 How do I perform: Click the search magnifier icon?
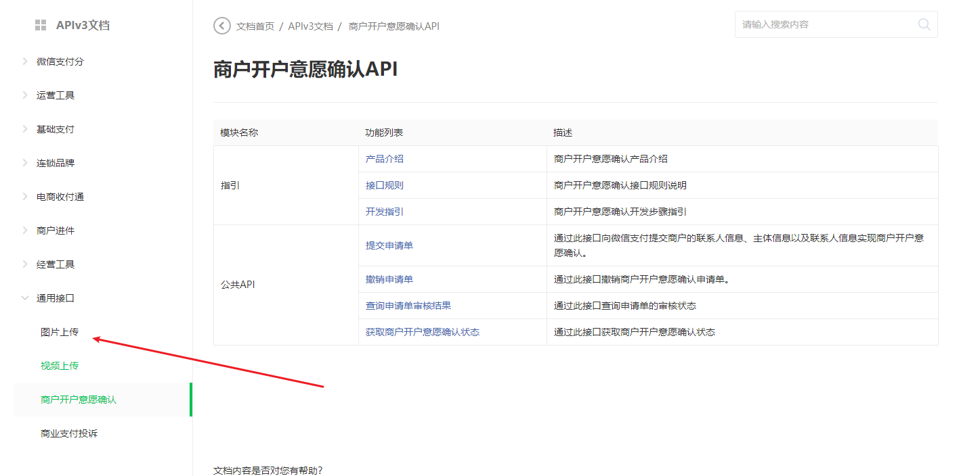[x=924, y=24]
